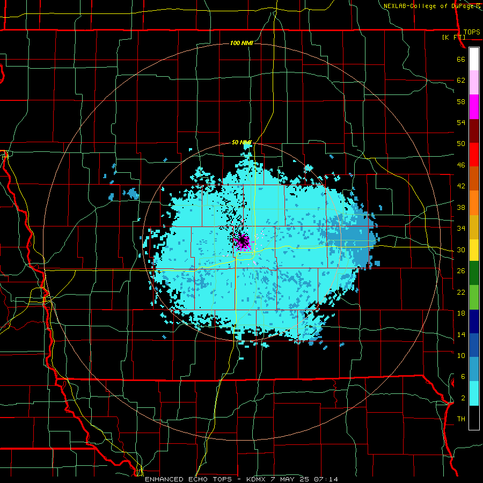Image resolution: width=483 pixels, height=483 pixels.
Task: Select the 50 value on legend scale
Action: (x=461, y=144)
